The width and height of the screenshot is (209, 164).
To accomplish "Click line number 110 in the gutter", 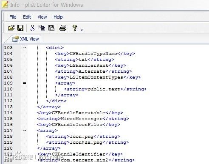I will click(8, 89).
